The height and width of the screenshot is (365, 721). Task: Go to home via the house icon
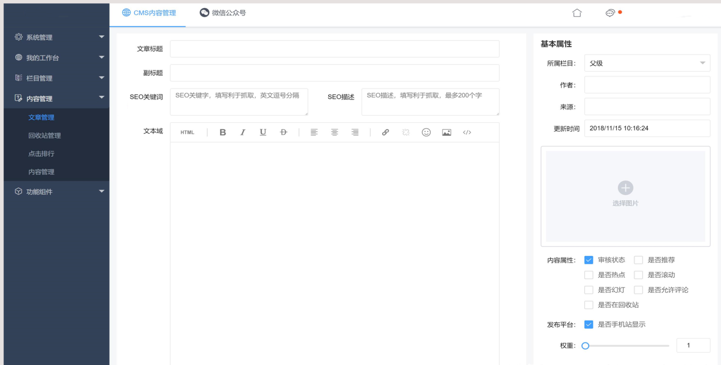pos(577,13)
